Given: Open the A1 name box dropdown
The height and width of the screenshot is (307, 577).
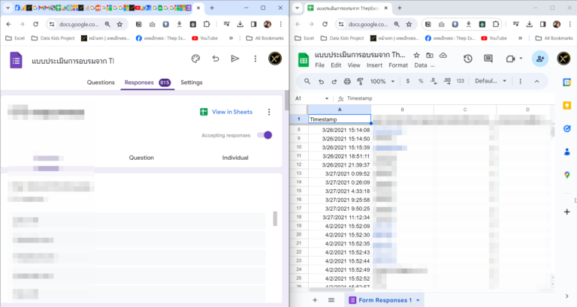Looking at the screenshot, I should (x=326, y=98).
